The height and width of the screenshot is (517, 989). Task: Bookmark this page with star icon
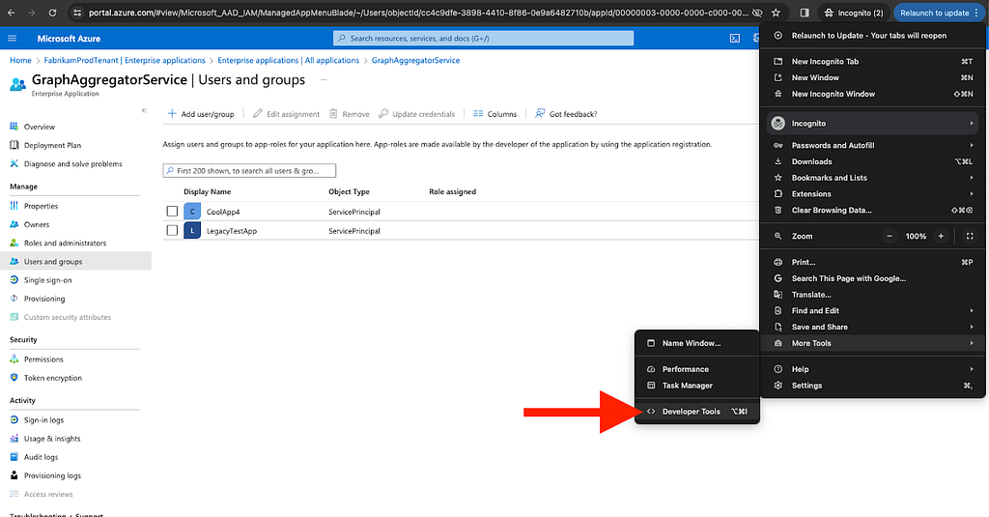(776, 13)
